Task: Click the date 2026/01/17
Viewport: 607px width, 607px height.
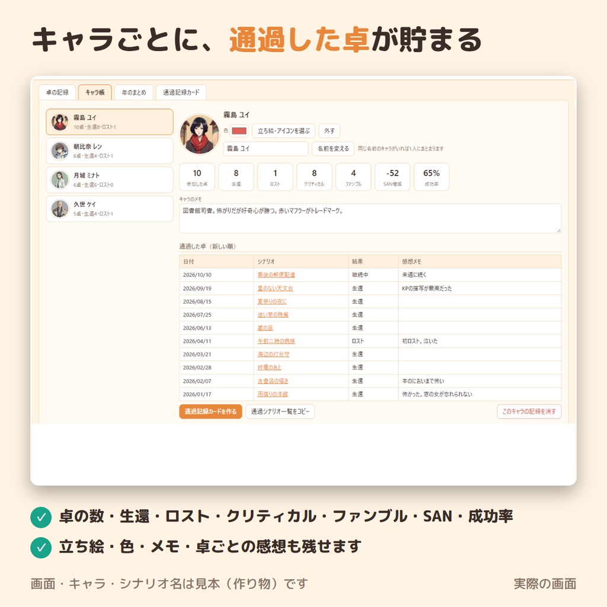Action: coord(197,394)
